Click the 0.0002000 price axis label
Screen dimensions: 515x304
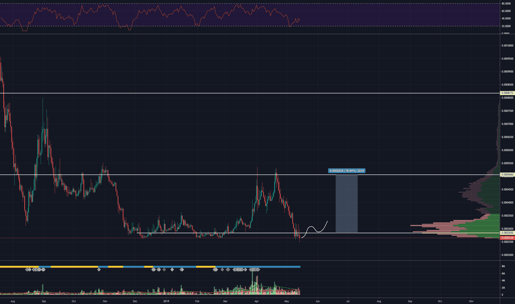(508, 255)
